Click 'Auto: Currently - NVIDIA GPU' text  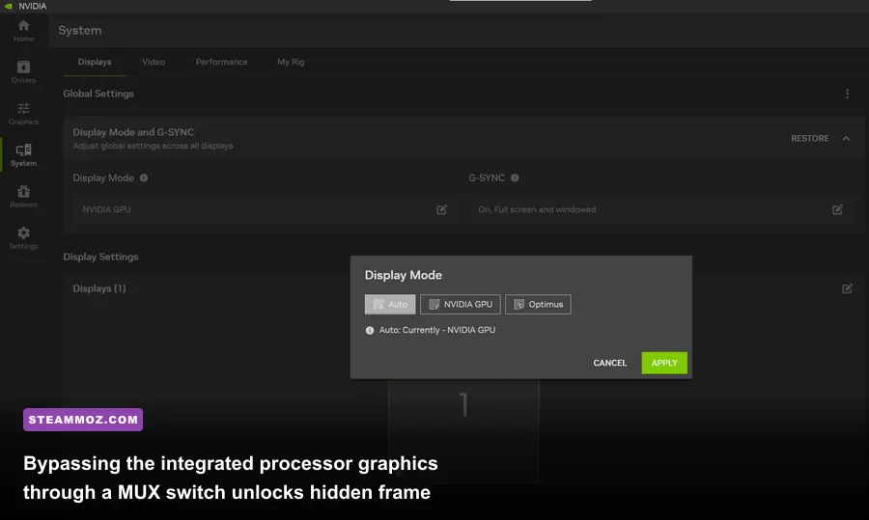[437, 330]
